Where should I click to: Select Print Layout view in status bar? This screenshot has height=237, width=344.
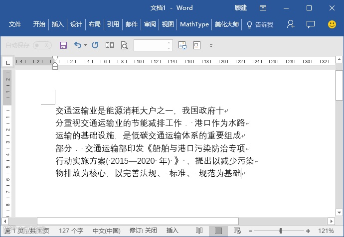click(x=218, y=231)
